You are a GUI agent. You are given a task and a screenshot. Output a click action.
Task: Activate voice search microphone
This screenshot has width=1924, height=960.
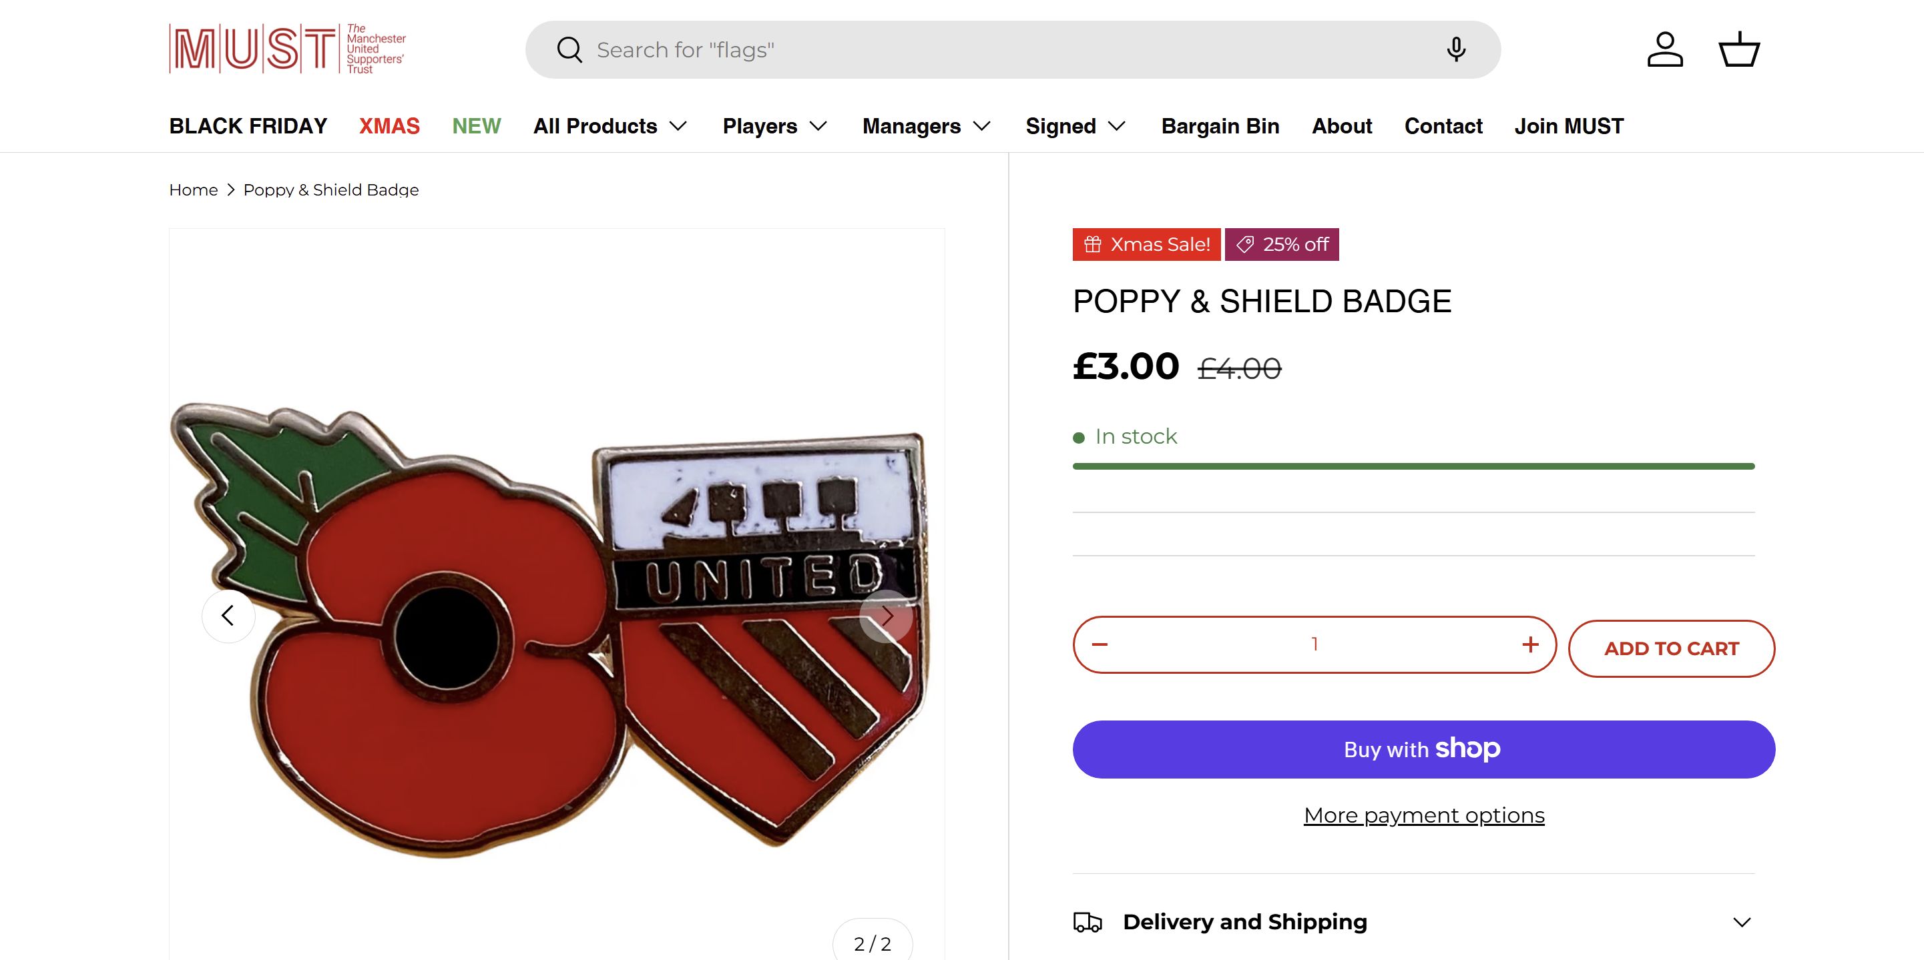1456,49
